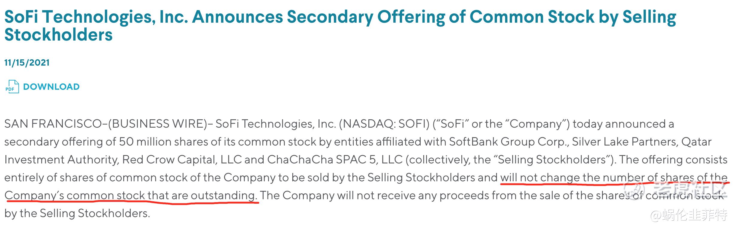The height and width of the screenshot is (232, 742).
Task: Click the @蜗伦韭菲特 author watermark
Action: click(x=688, y=215)
